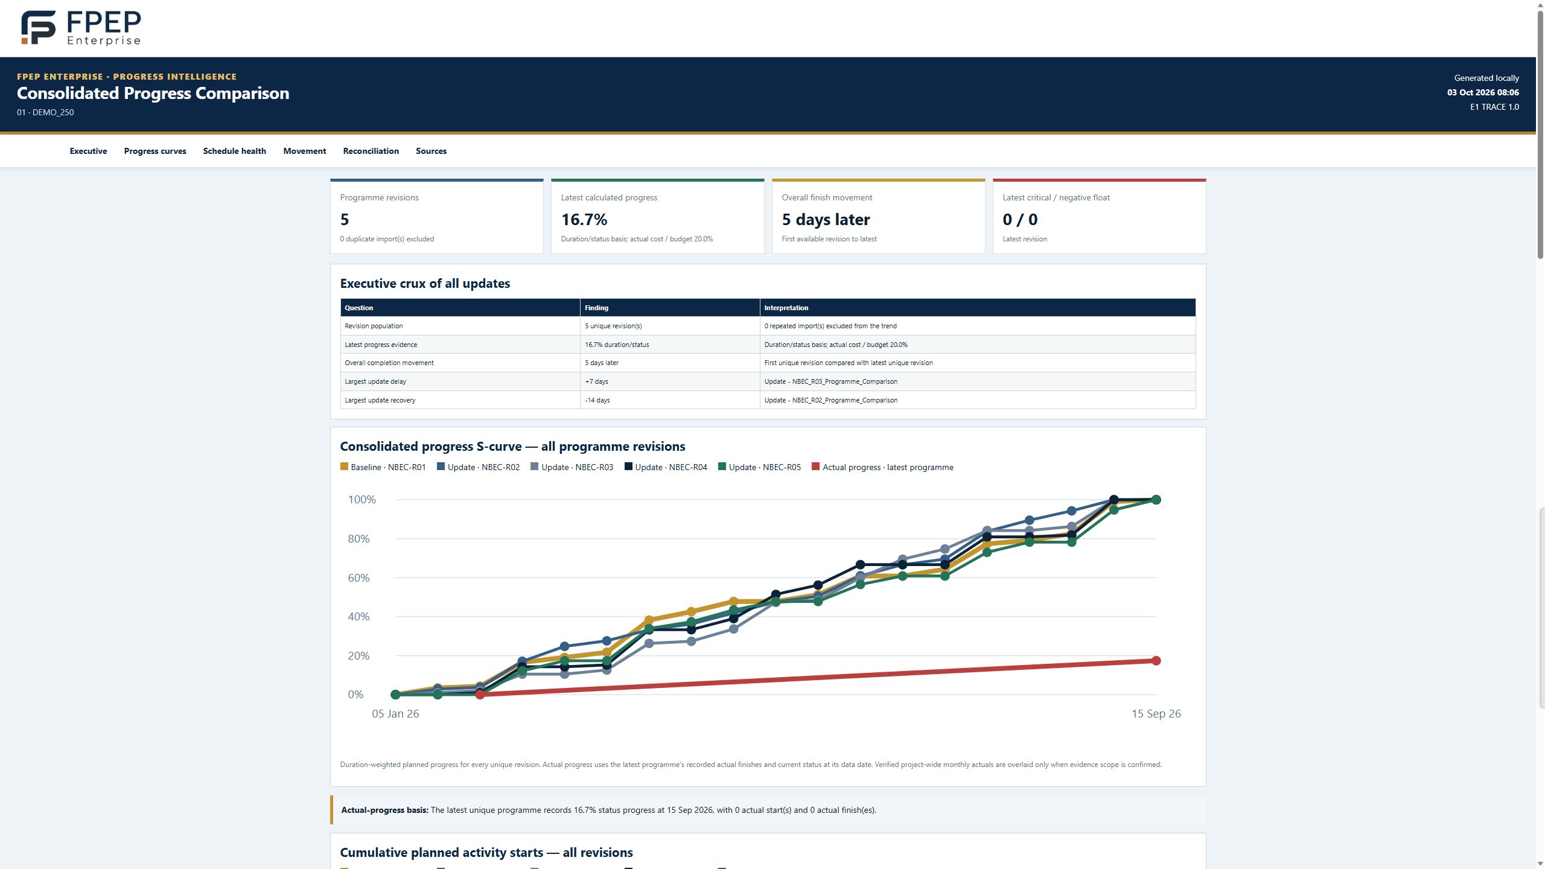The height and width of the screenshot is (869, 1545).
Task: Click the Update NBEC-R02 blue legend swatch
Action: coord(441,466)
